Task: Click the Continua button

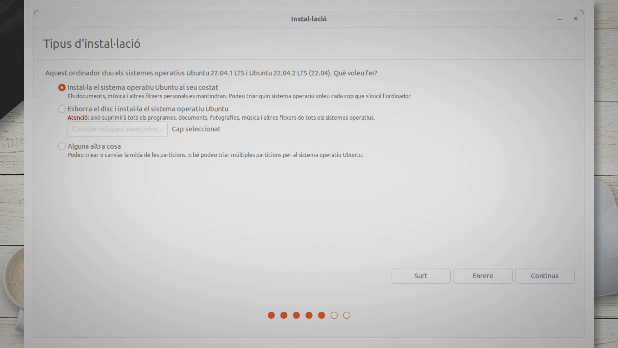Action: (545, 276)
